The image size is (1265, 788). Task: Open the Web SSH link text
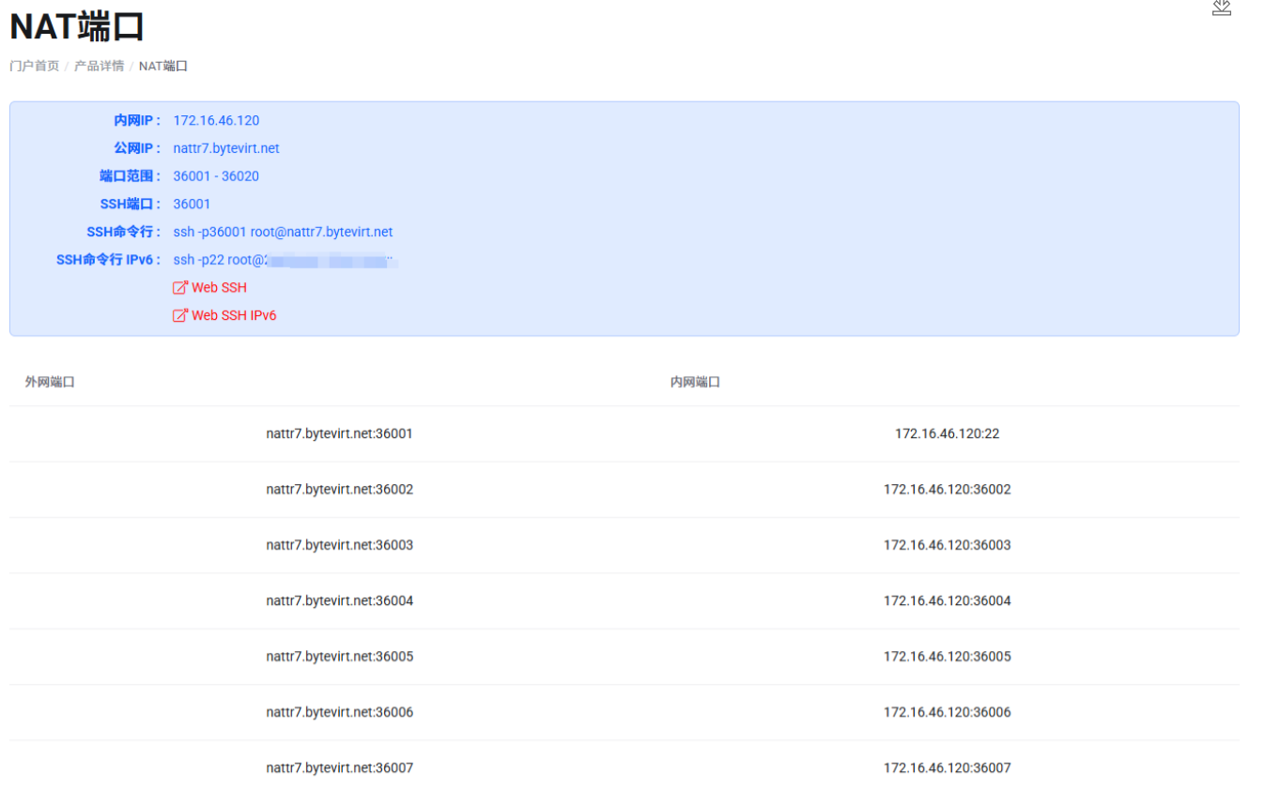(219, 288)
